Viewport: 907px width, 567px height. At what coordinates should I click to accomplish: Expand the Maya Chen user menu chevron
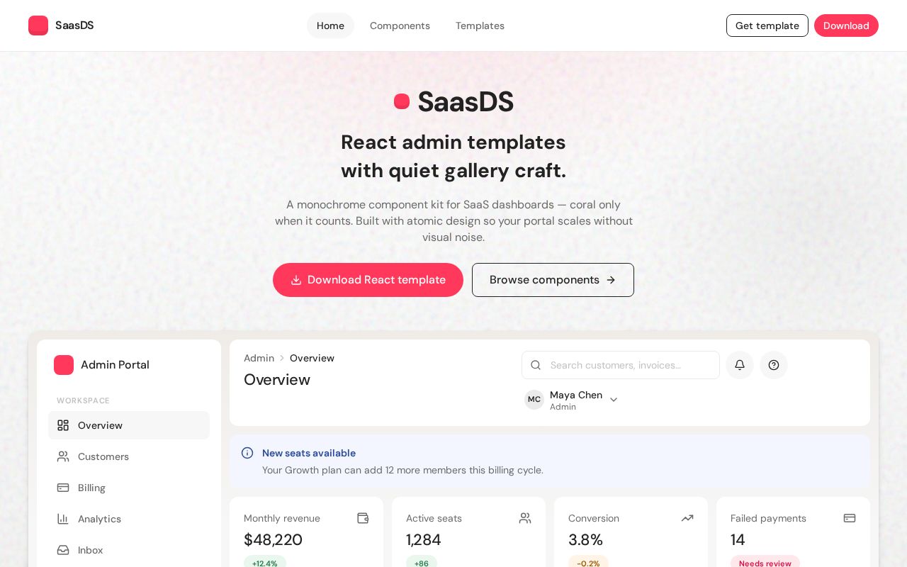pyautogui.click(x=614, y=400)
